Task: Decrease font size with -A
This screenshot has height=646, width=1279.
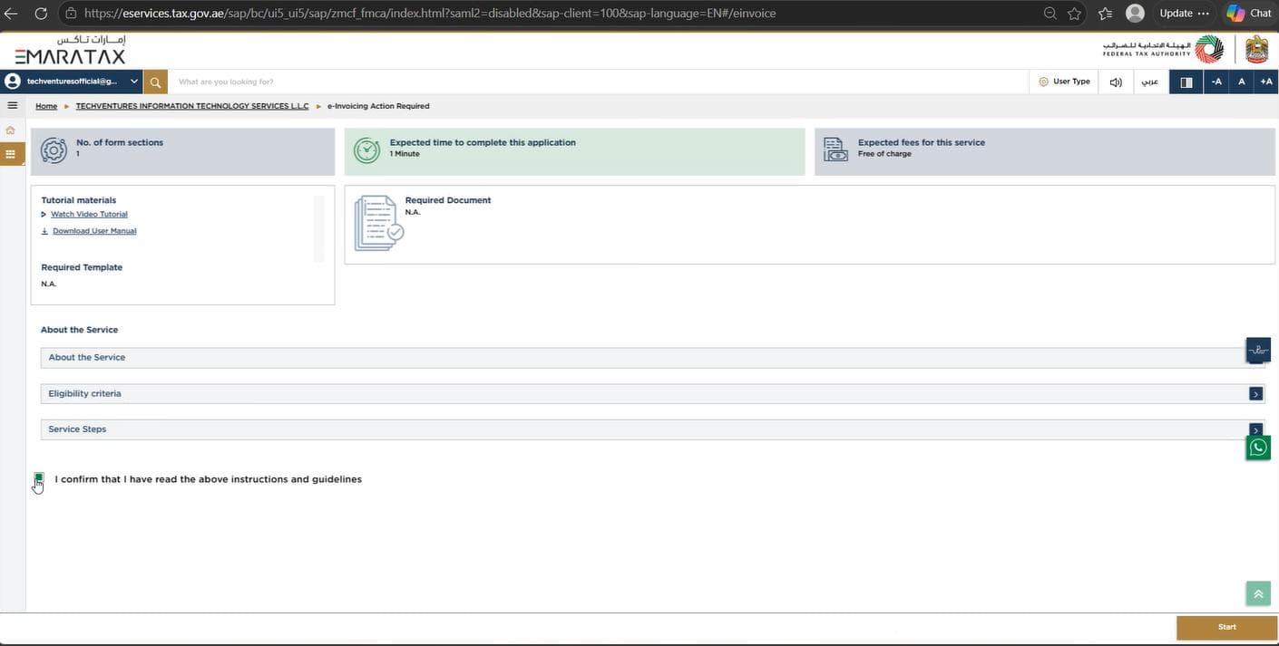Action: [x=1216, y=82]
